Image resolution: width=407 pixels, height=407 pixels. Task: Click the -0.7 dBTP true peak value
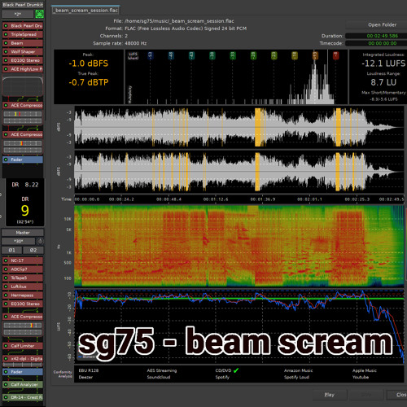pos(89,82)
